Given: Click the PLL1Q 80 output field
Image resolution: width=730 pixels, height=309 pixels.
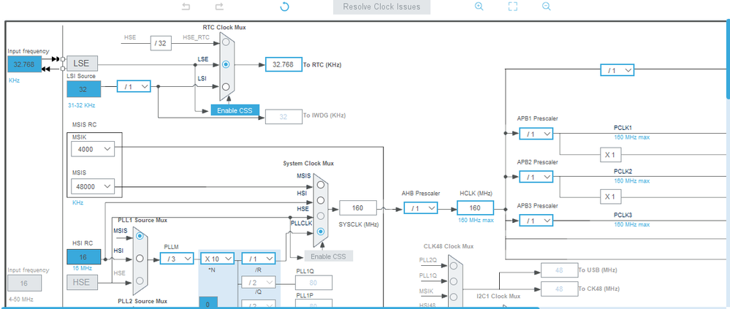Looking at the screenshot, I should point(313,283).
